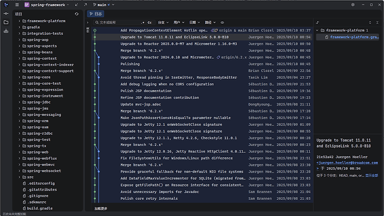Click the load more button
This screenshot has height=216, width=384.
click(x=101, y=208)
